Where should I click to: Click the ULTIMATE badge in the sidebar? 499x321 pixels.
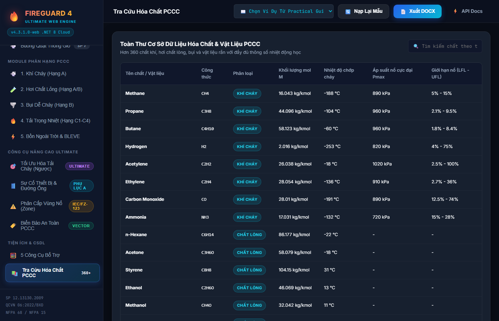[x=79, y=166]
